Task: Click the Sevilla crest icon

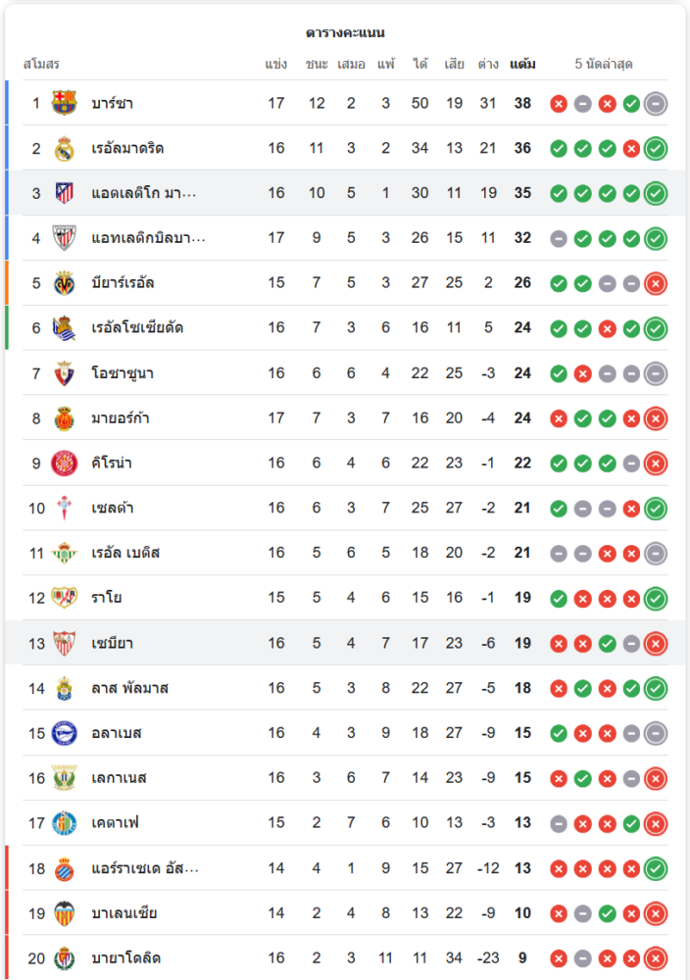Action: point(65,643)
